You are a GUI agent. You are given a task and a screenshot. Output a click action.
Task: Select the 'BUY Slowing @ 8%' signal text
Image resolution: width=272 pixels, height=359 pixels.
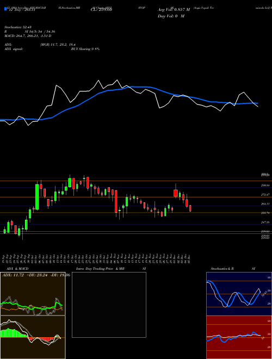tap(85, 49)
